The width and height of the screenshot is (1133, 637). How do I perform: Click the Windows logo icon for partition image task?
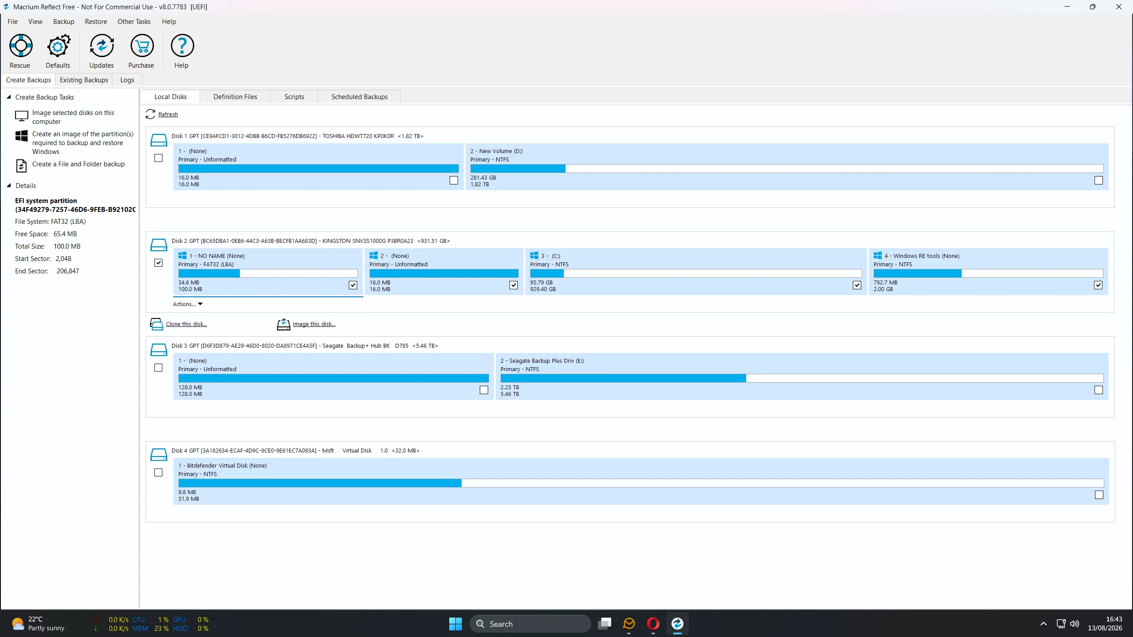click(21, 136)
